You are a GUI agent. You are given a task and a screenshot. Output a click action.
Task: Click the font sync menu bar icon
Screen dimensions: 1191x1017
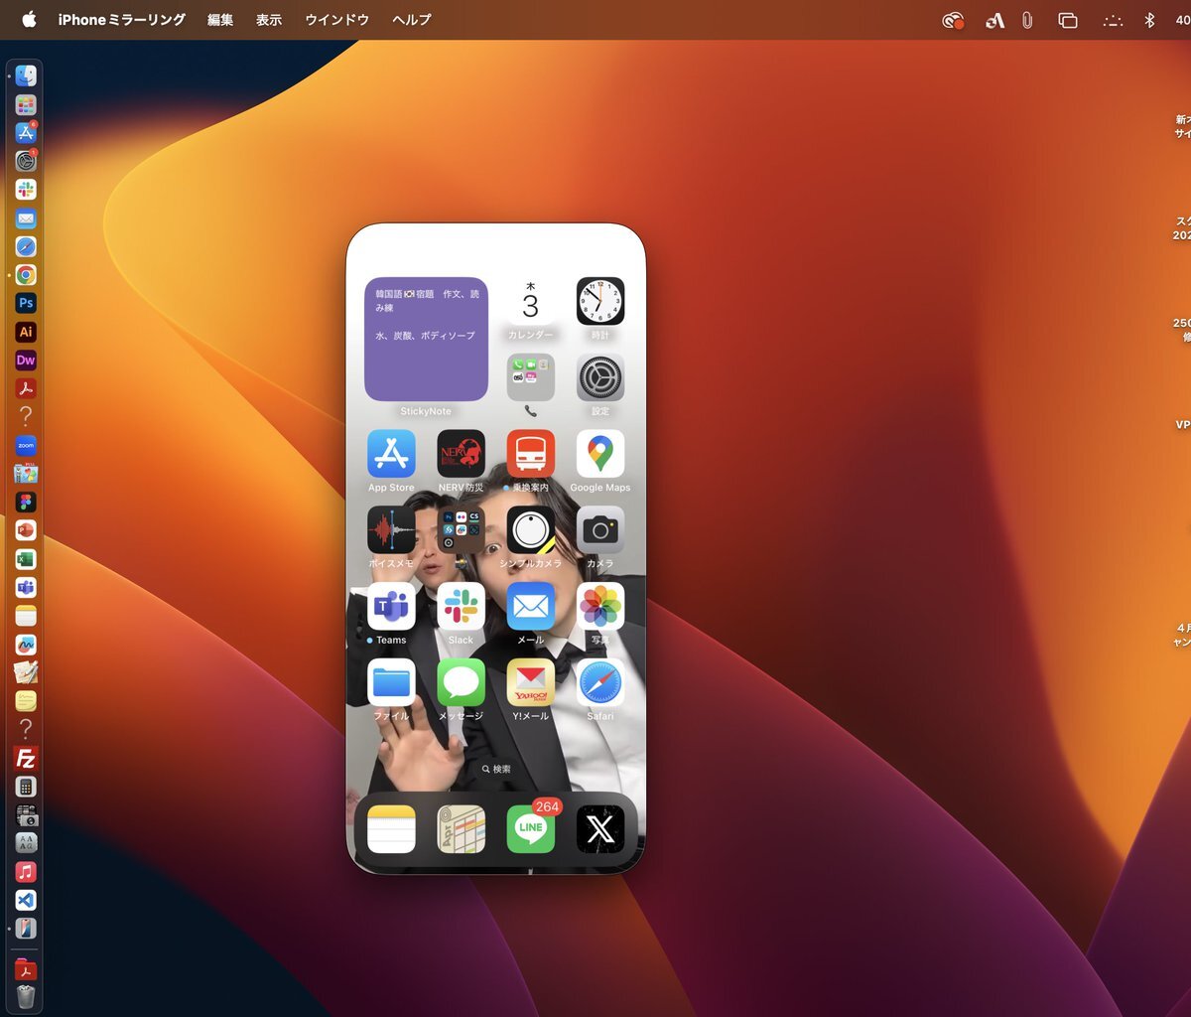(994, 20)
